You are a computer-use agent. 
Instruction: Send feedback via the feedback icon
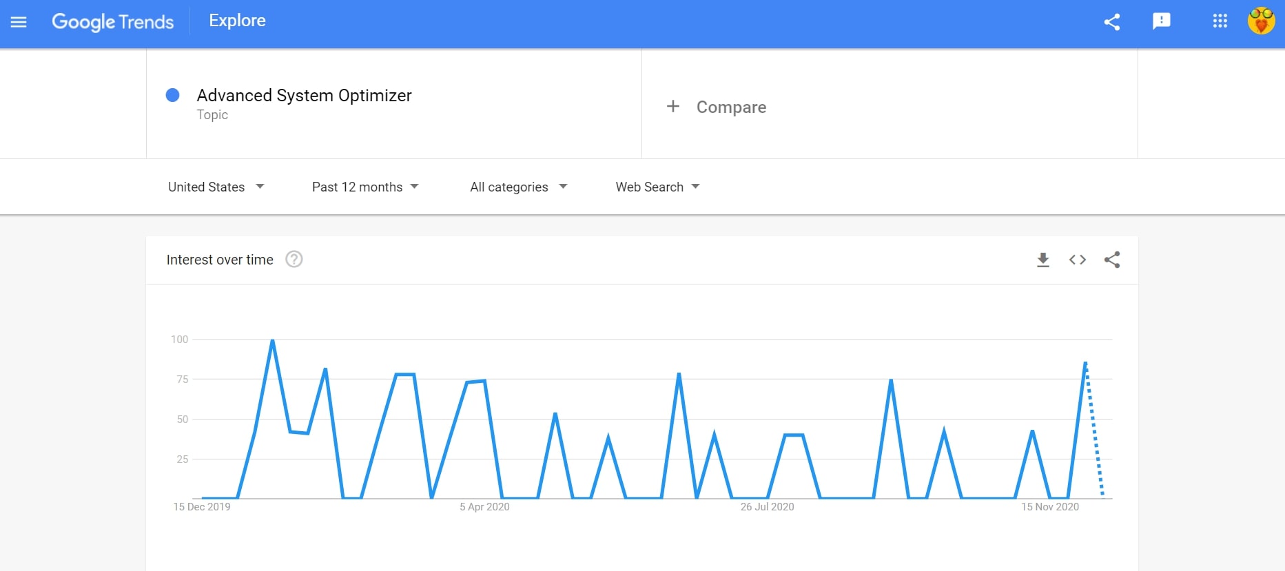coord(1162,21)
